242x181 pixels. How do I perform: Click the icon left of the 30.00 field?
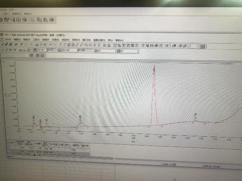tap(36, 50)
